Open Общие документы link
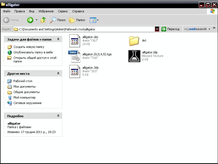This screenshot has width=218, height=164. pos(27,92)
